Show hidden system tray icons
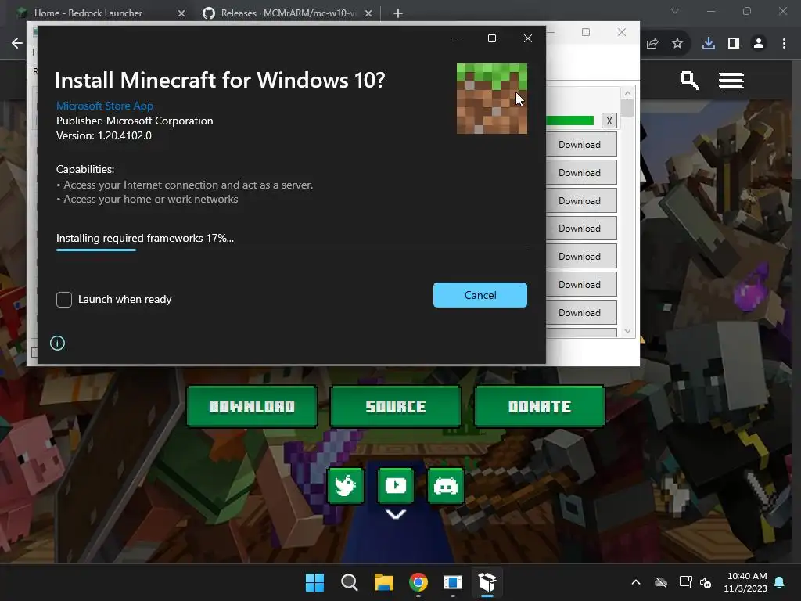801x601 pixels. click(x=636, y=582)
